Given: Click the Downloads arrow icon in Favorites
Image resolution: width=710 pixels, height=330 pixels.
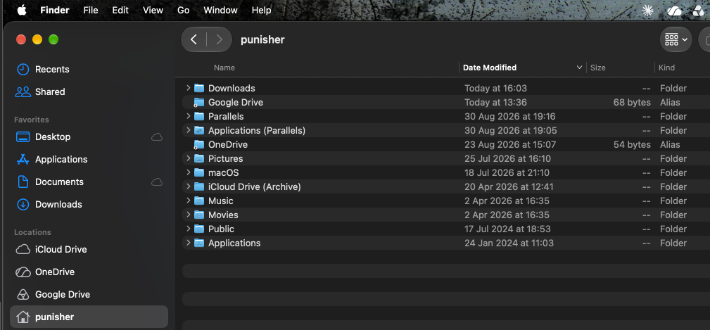Looking at the screenshot, I should (23, 205).
